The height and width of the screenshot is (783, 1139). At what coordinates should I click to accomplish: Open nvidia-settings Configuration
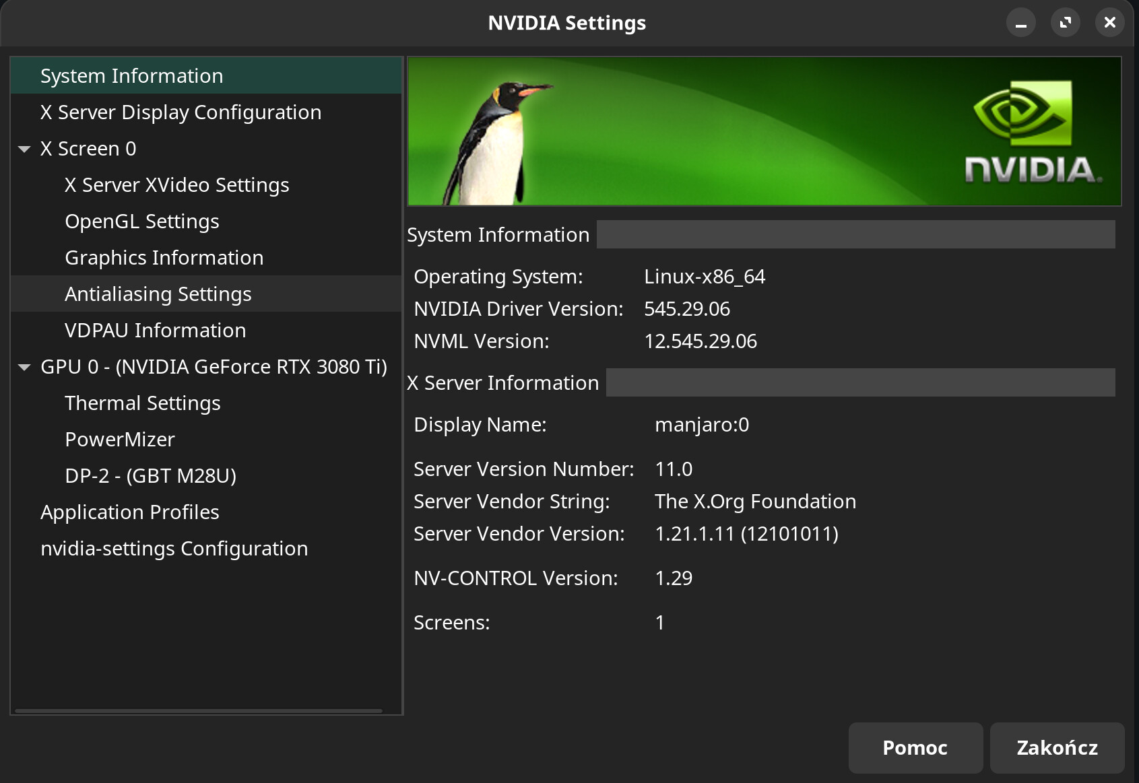click(x=174, y=549)
